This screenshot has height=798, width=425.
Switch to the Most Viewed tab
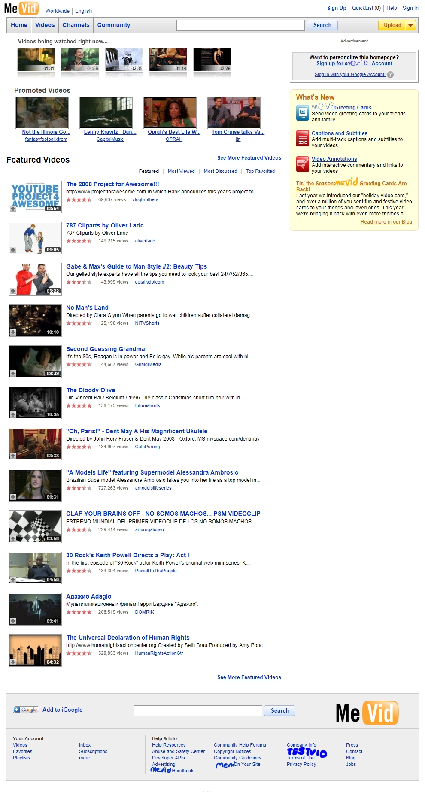pos(181,171)
